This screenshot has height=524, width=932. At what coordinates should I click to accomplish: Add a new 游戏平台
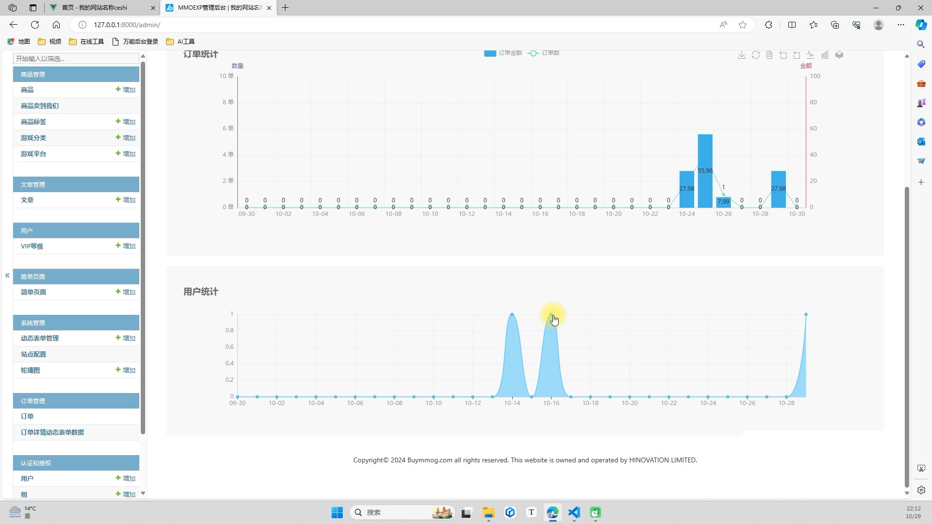[126, 154]
